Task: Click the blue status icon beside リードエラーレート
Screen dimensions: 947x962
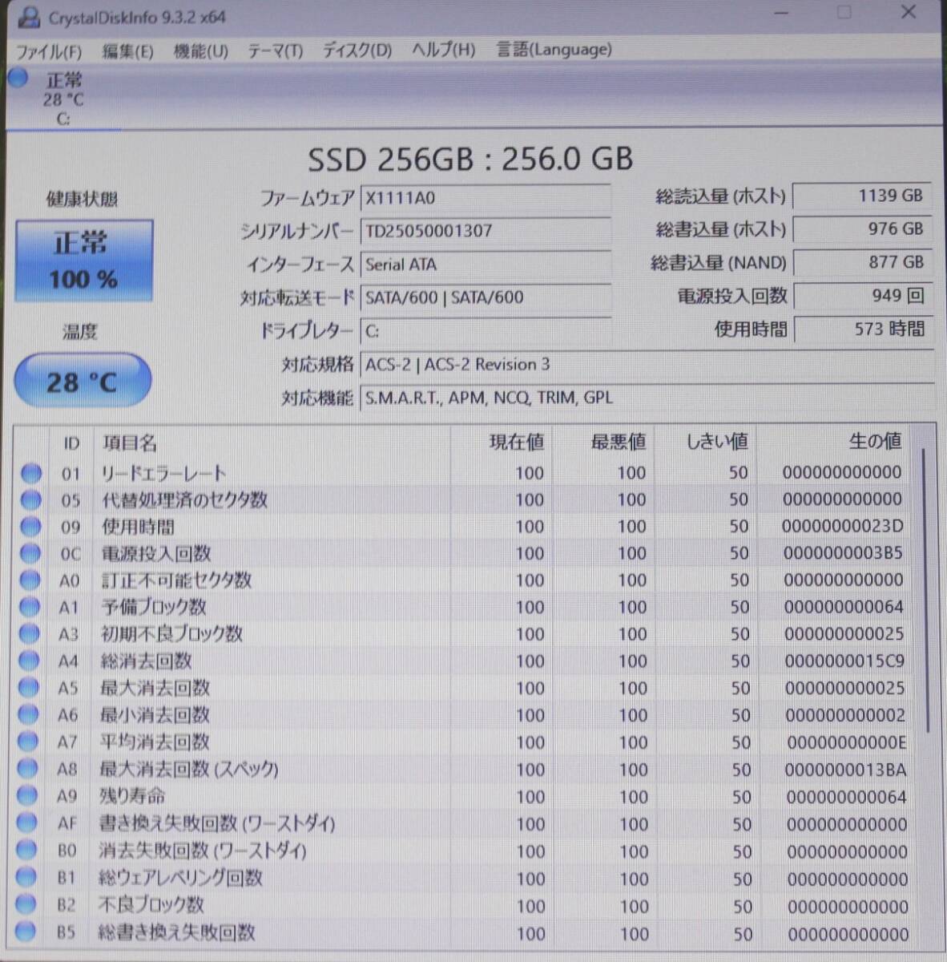Action: [30, 473]
